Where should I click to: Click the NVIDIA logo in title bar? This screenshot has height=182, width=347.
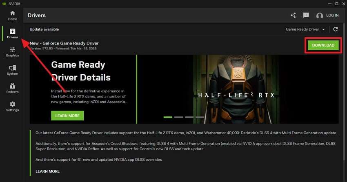[4, 4]
